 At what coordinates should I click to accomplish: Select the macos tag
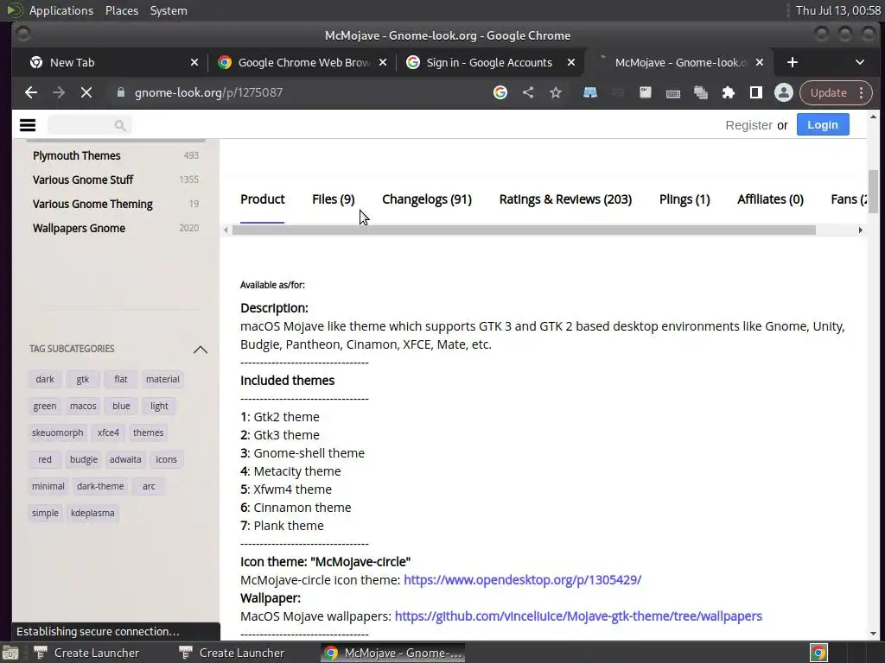(83, 406)
